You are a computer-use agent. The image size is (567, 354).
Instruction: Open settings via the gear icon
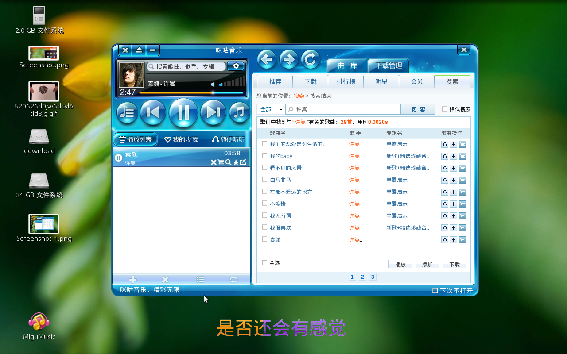tap(236, 66)
